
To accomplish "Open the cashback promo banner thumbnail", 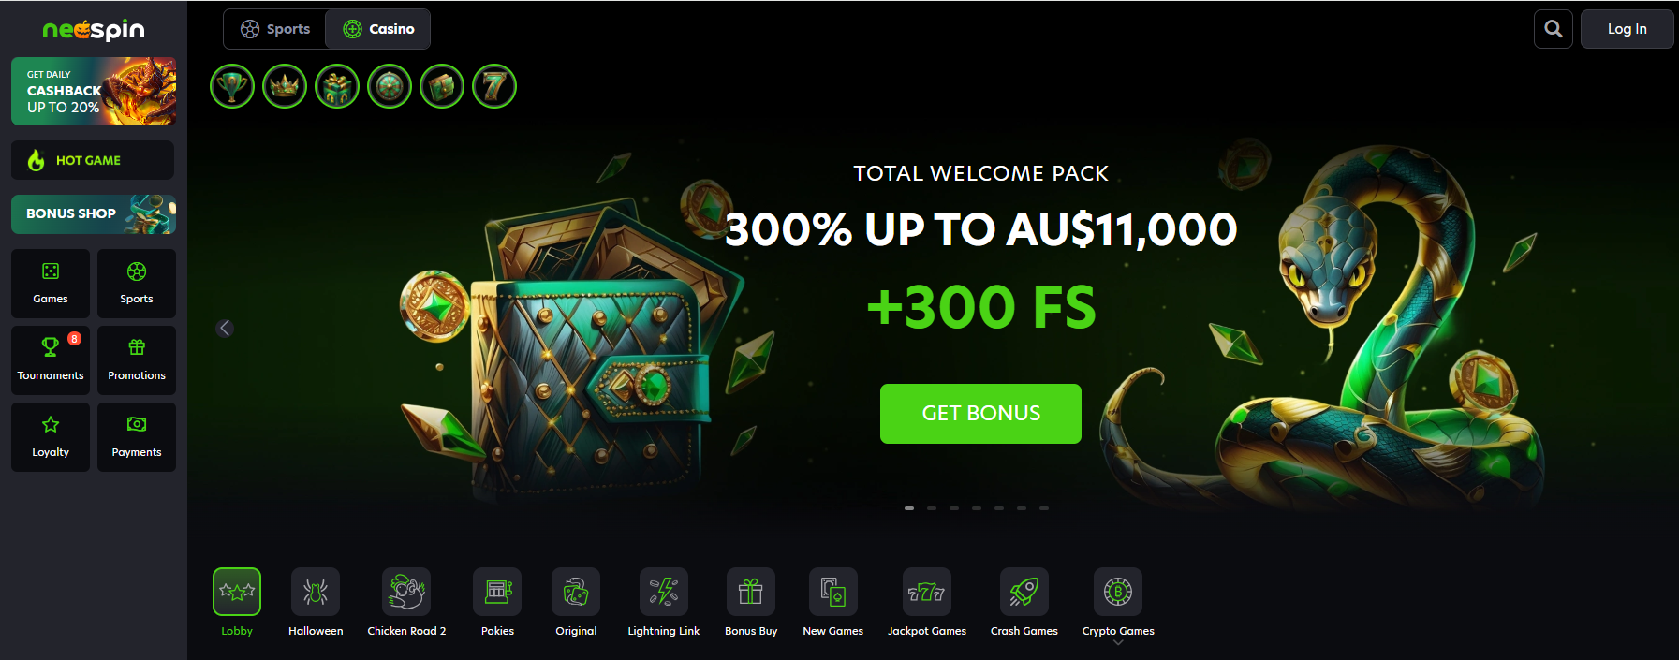I will [94, 91].
